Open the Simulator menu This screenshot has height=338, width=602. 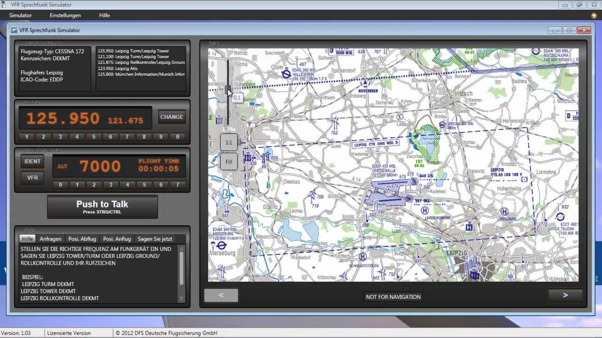[x=20, y=15]
